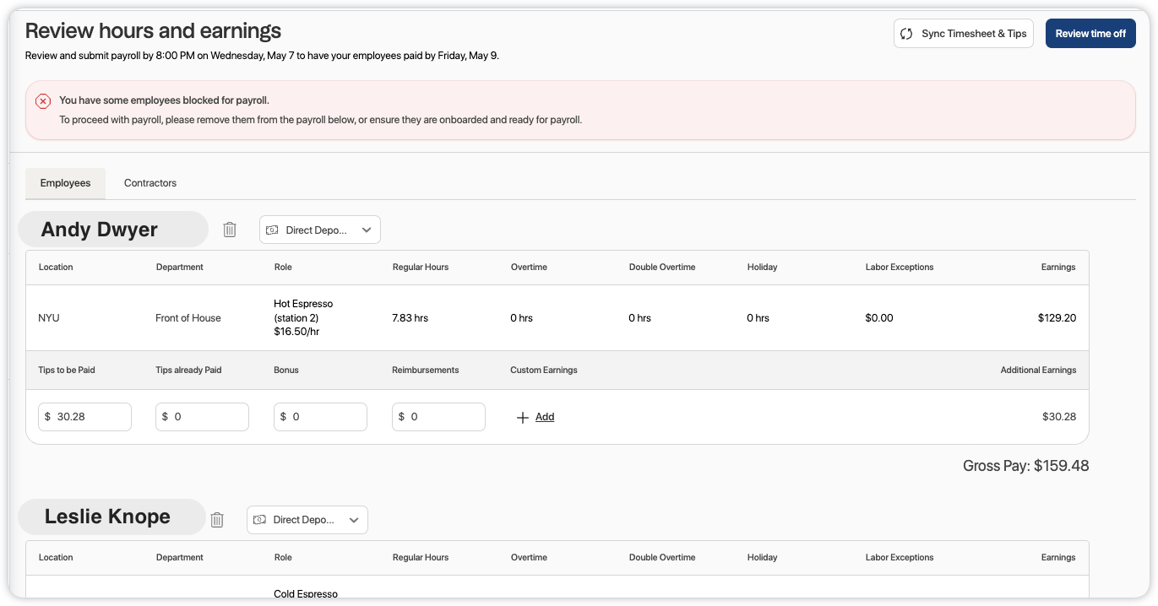Click the cash icon in Andy Dwyer's payment dropdown

coord(273,230)
